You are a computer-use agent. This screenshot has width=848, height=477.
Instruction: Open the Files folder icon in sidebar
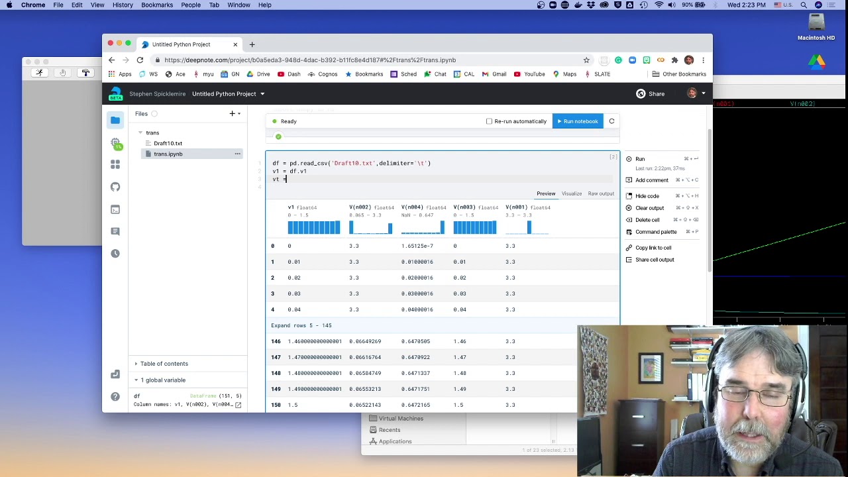pyautogui.click(x=115, y=120)
